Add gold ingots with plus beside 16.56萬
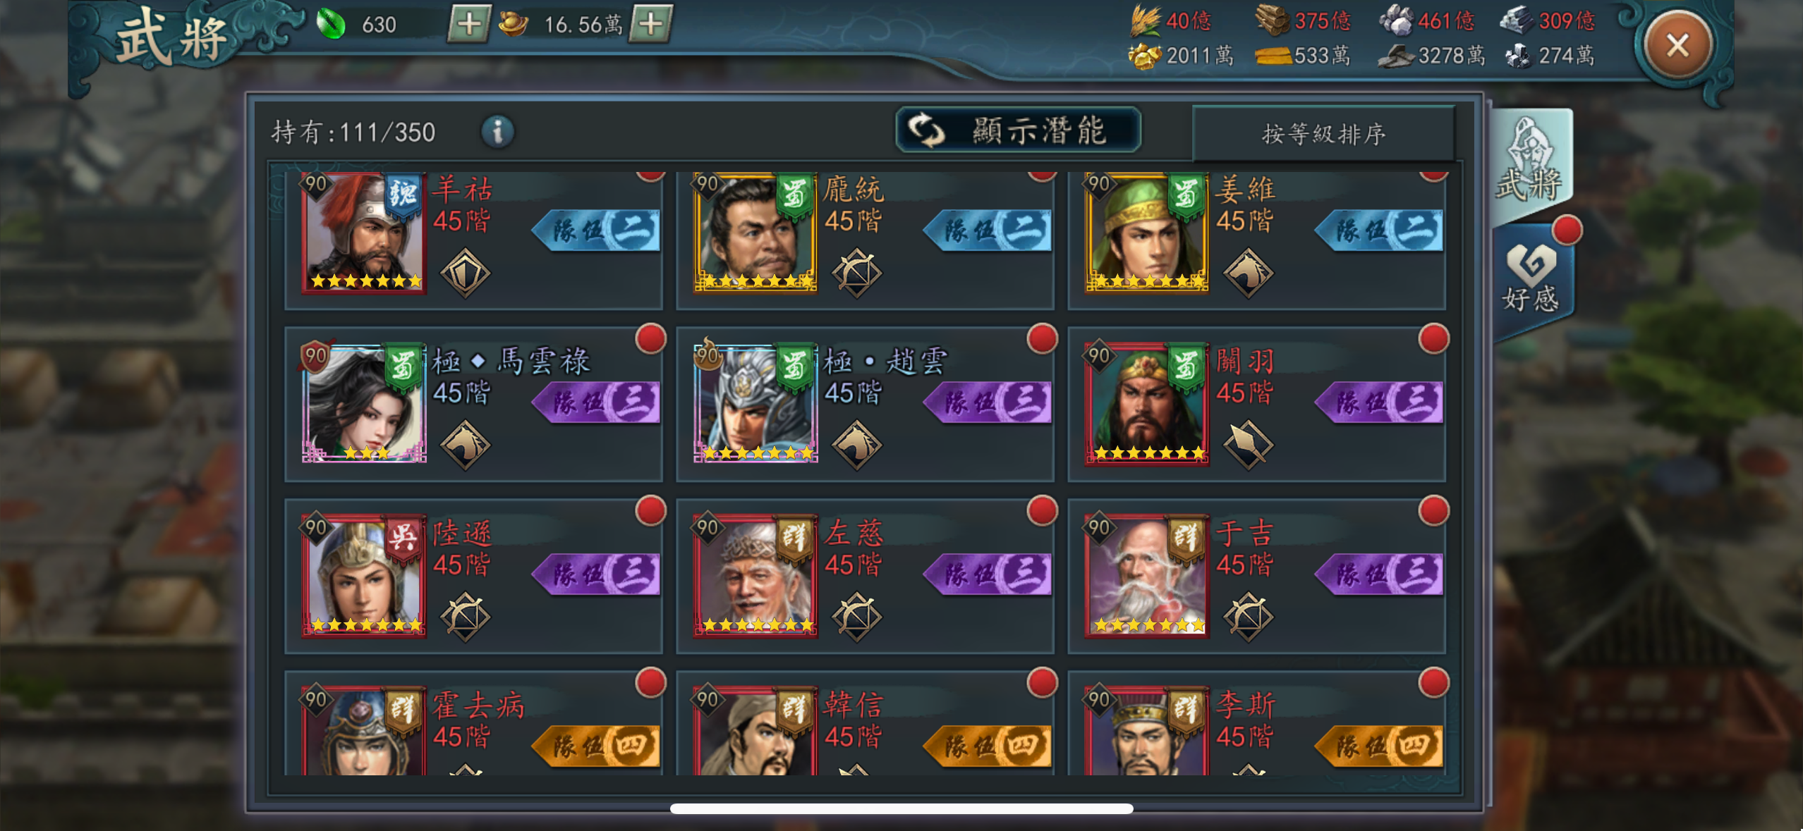 click(650, 24)
